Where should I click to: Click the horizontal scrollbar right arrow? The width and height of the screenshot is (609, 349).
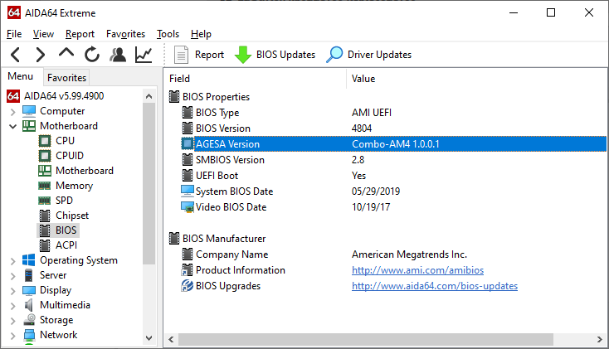(599, 340)
